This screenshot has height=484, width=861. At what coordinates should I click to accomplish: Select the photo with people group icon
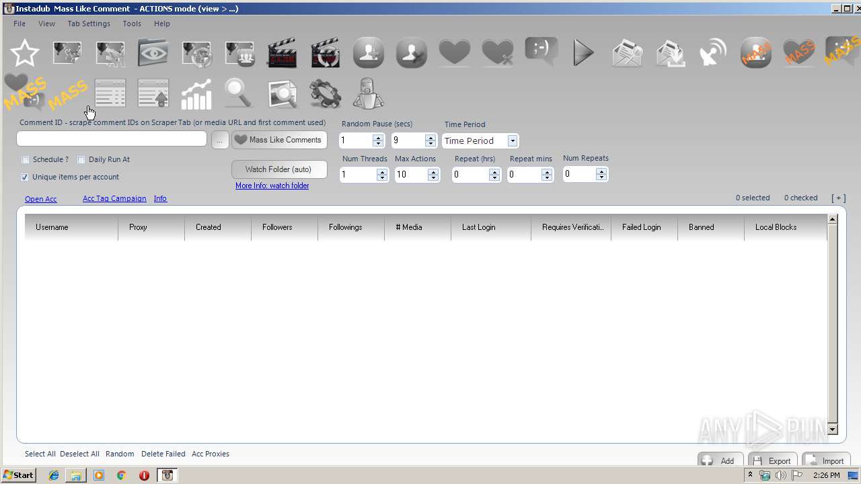click(239, 53)
